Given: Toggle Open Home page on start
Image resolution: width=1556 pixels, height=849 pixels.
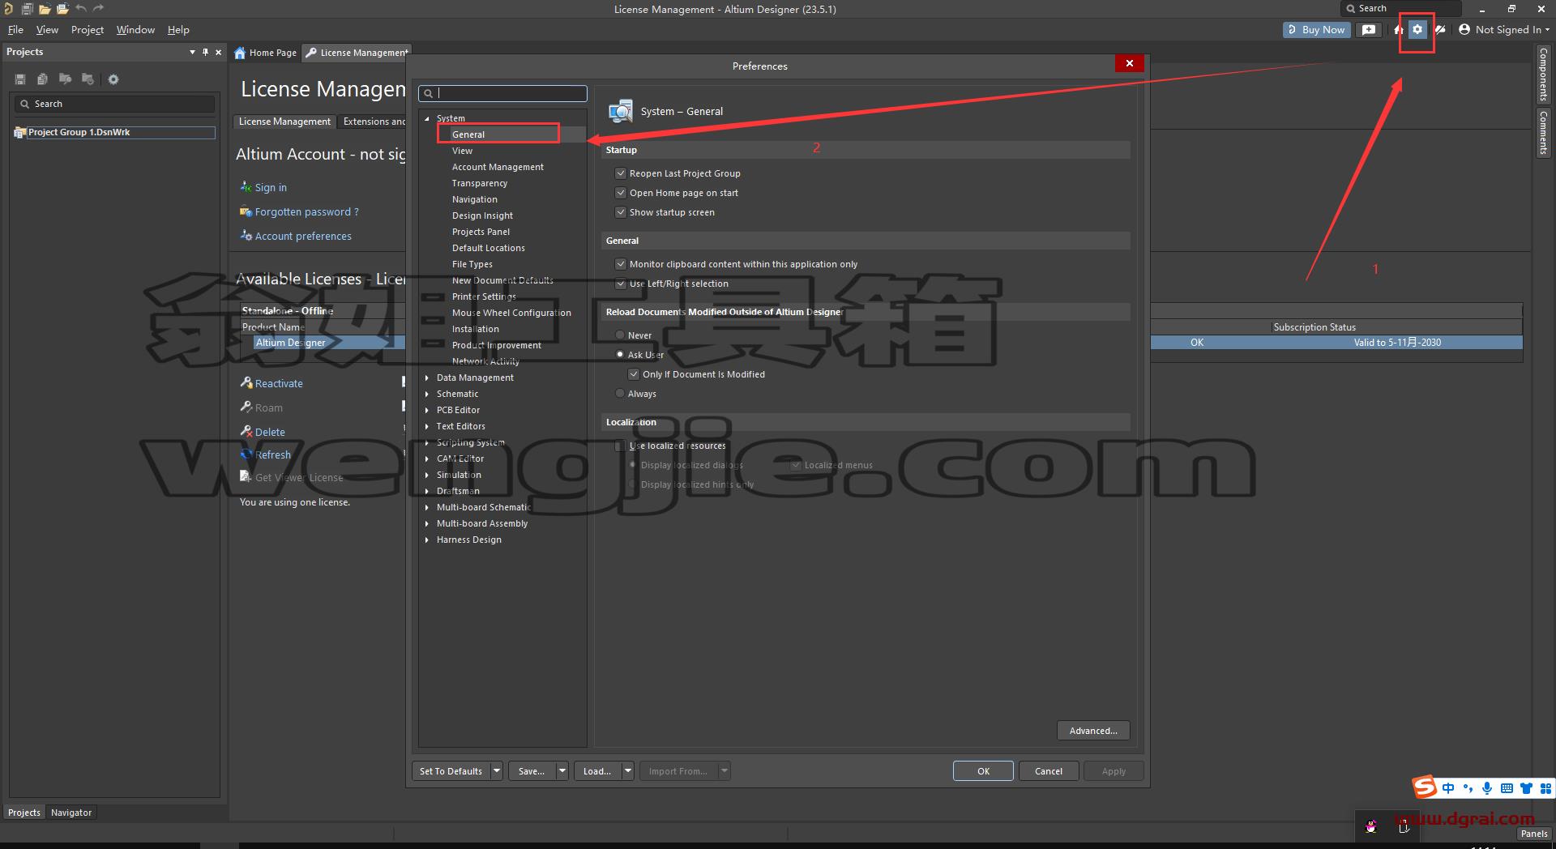Looking at the screenshot, I should (x=621, y=193).
